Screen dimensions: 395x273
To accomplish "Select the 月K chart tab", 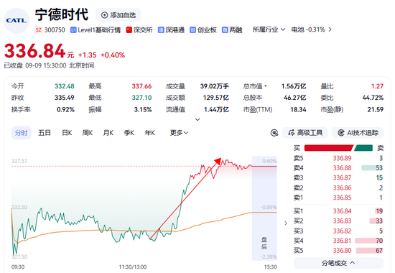I will (108, 133).
